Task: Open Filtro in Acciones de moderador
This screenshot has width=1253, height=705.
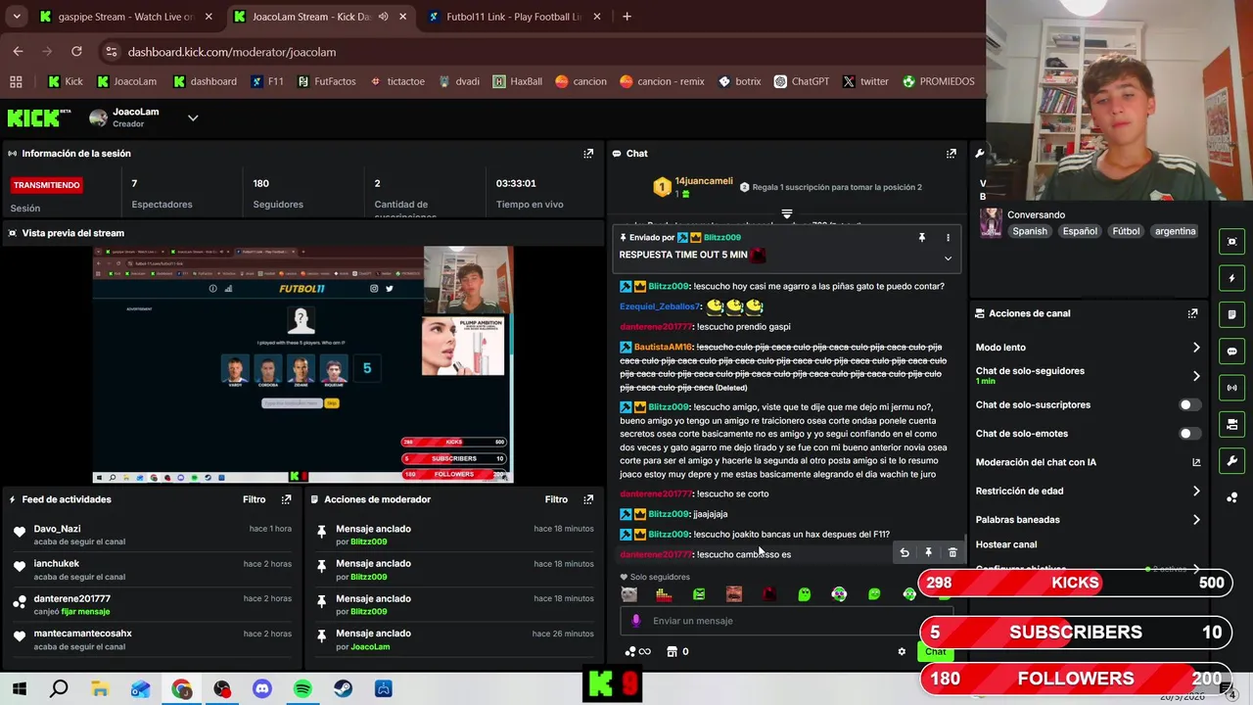Action: (x=556, y=499)
